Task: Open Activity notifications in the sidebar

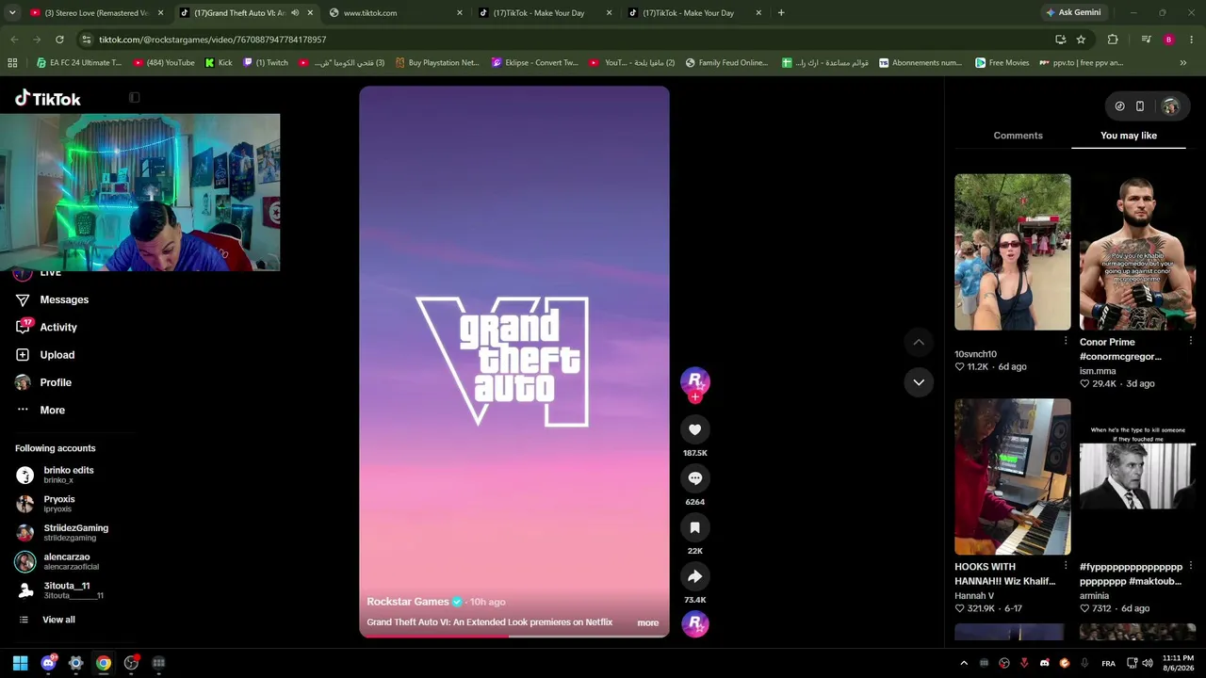Action: tap(58, 328)
